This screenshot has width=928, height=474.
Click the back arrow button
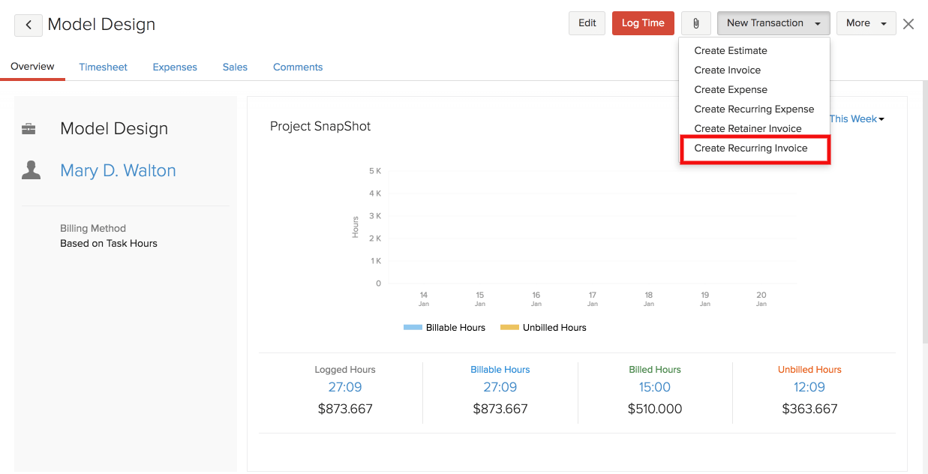[29, 25]
